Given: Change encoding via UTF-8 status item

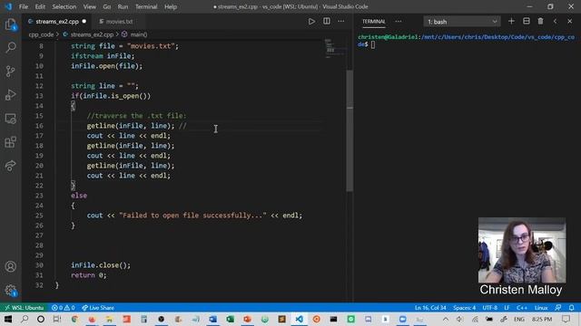Looking at the screenshot, I should [490, 308].
